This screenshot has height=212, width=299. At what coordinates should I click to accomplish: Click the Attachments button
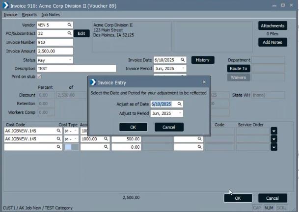[x=272, y=26]
